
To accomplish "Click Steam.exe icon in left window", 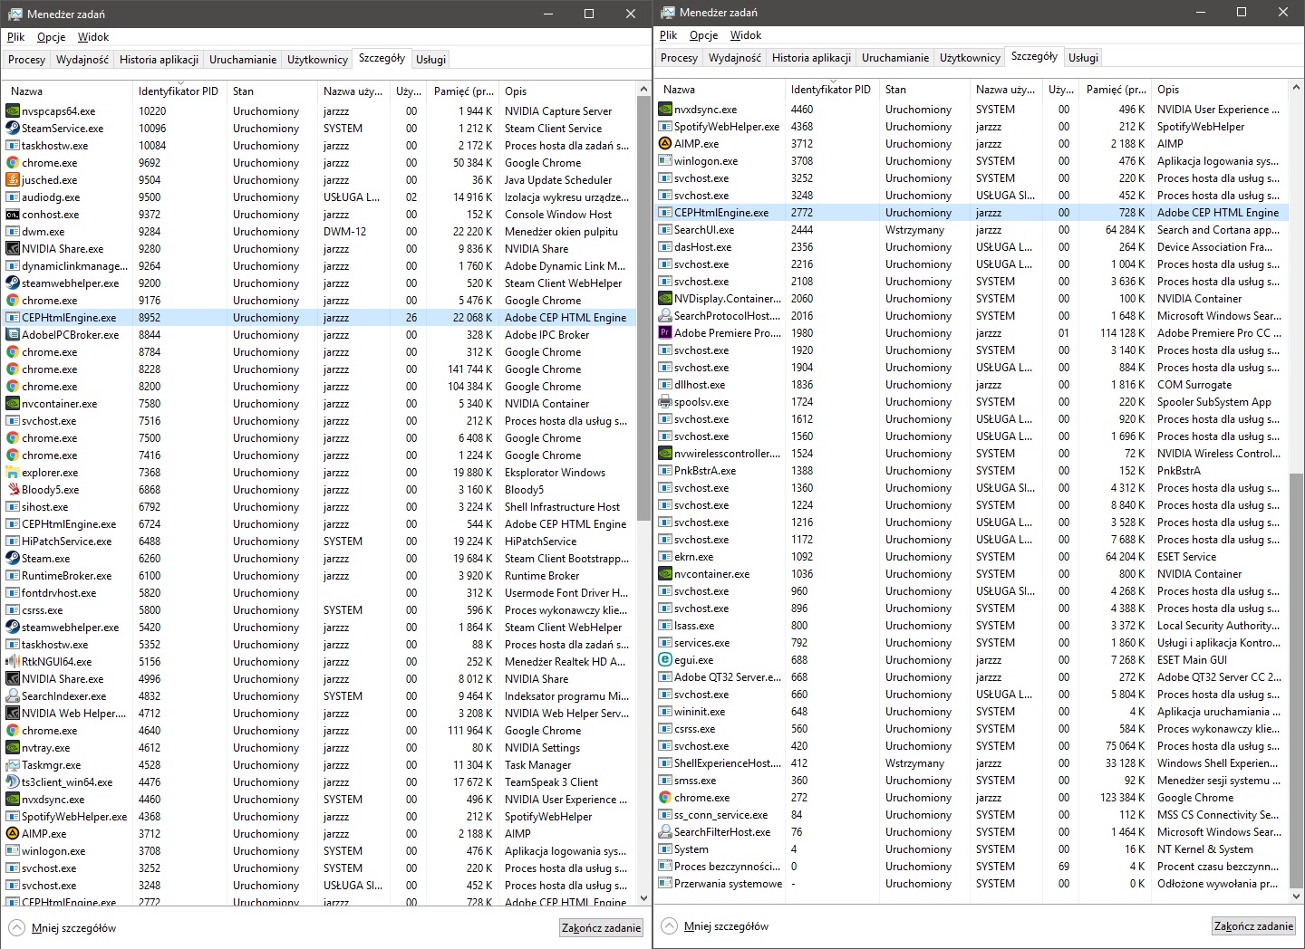I will tap(13, 559).
